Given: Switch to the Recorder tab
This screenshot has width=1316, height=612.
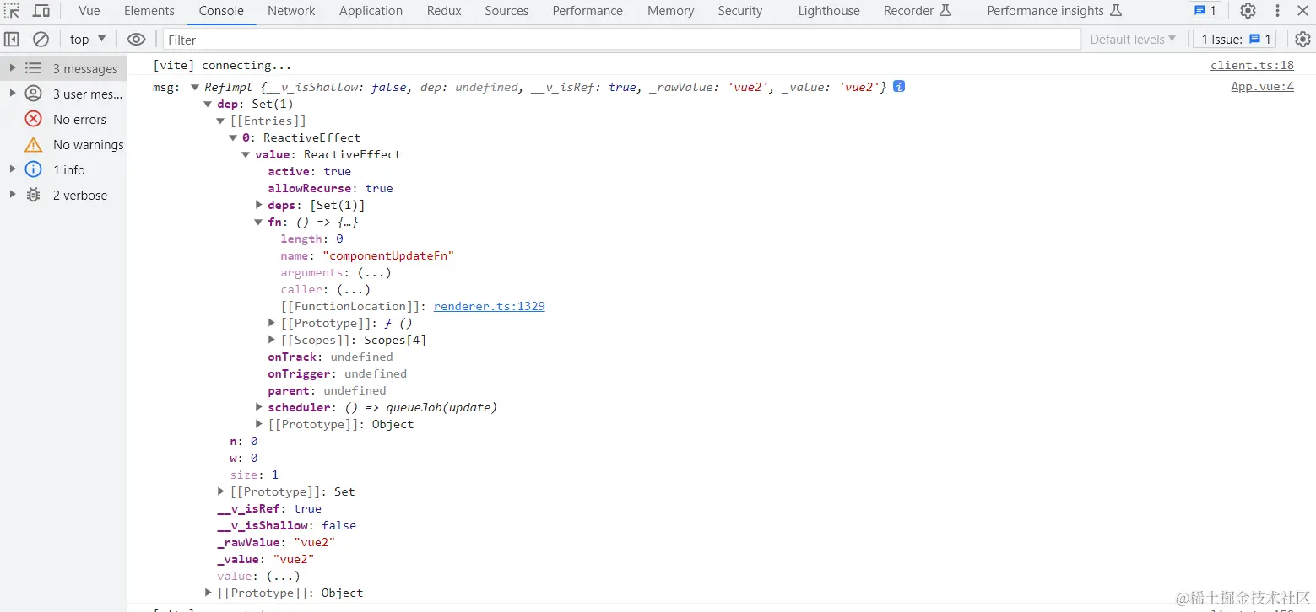Looking at the screenshot, I should (x=918, y=11).
